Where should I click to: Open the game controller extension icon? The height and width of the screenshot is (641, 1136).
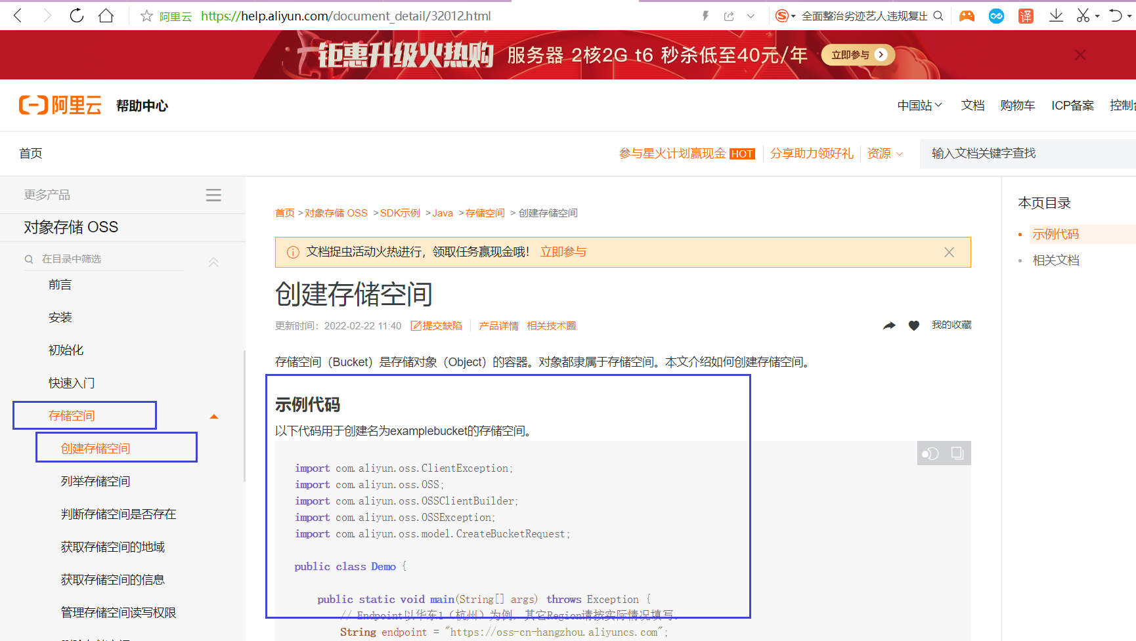[967, 16]
